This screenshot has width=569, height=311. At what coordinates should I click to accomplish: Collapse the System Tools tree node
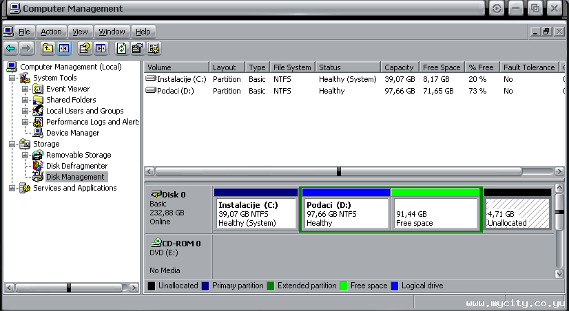click(12, 78)
